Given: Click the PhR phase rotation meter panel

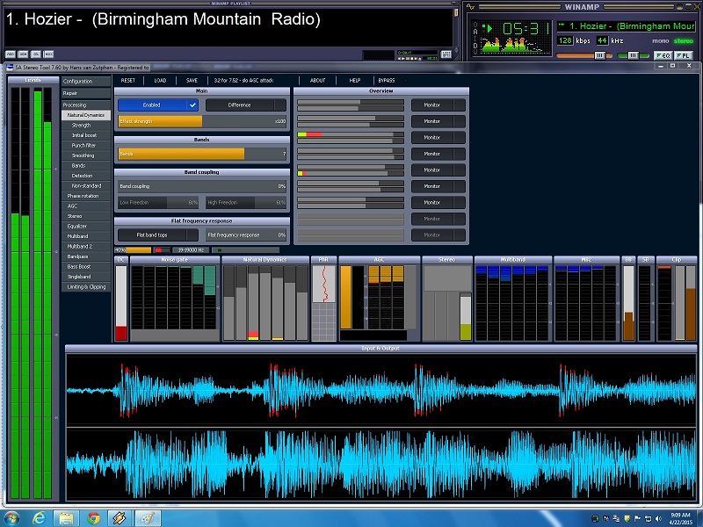Looking at the screenshot, I should tap(323, 299).
